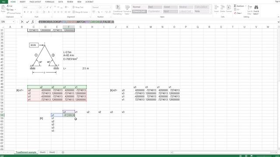Screen dimensions: 280x157
Task: Click the Fill Color bucket icon
Action: coord(44,12)
